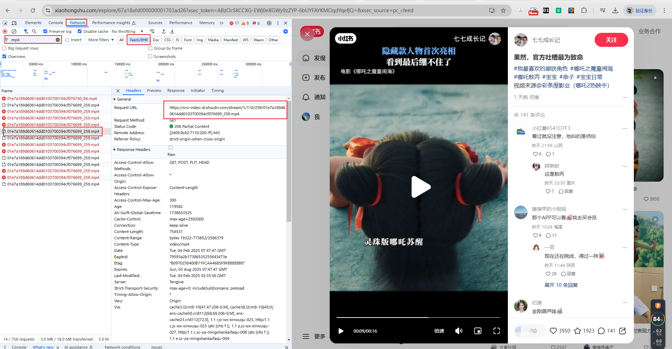Show more DevTools tabs chevron
Screen dimensions: 672x349
point(221,23)
